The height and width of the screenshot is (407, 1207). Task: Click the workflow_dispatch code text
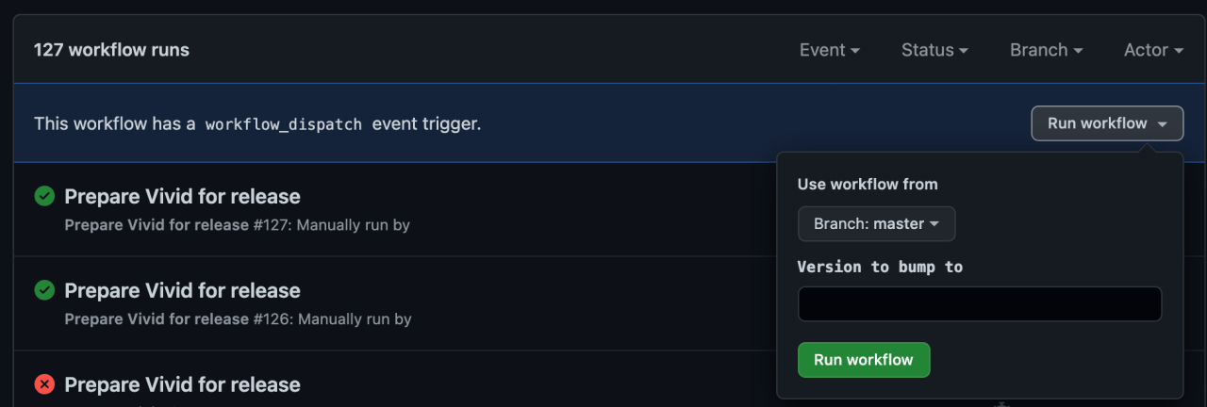pos(284,123)
